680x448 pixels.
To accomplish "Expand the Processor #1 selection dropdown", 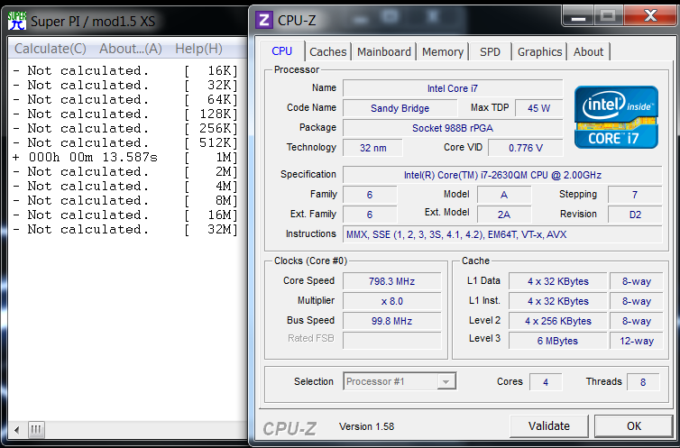I will pos(446,382).
